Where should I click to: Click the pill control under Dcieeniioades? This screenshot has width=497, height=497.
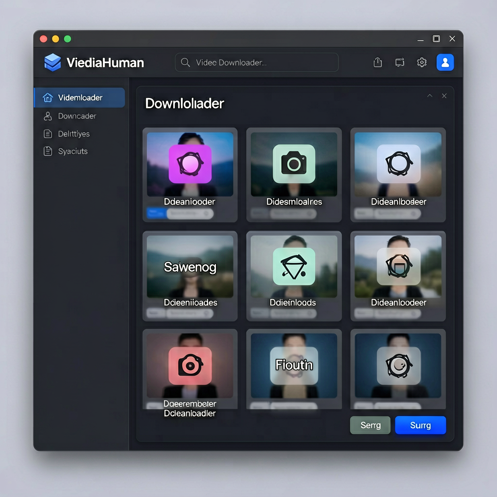tap(190, 314)
